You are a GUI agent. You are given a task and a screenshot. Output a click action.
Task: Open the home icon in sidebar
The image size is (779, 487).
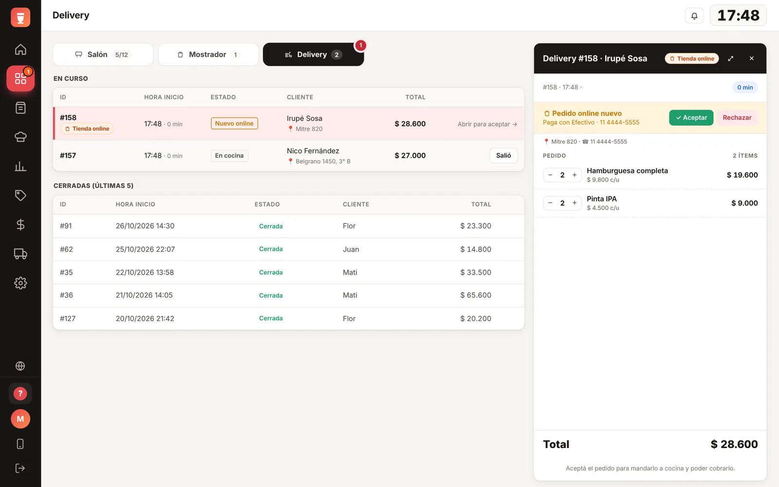[20, 49]
